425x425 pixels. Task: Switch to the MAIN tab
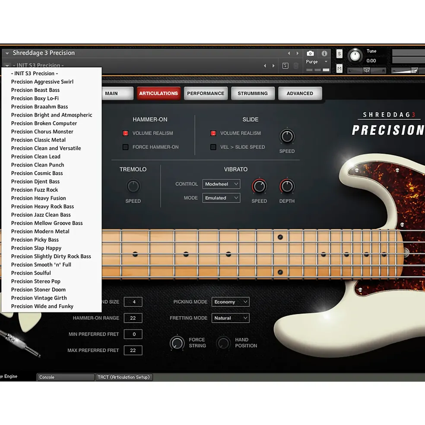(x=117, y=93)
